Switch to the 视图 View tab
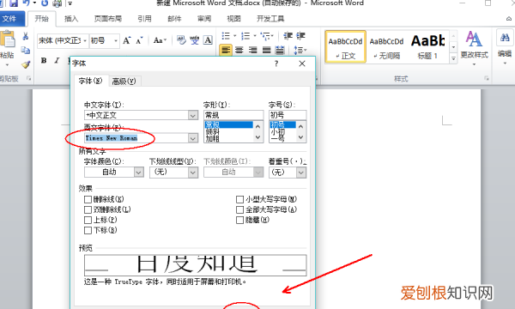Viewport: 515px width, 309px height. pyautogui.click(x=233, y=19)
